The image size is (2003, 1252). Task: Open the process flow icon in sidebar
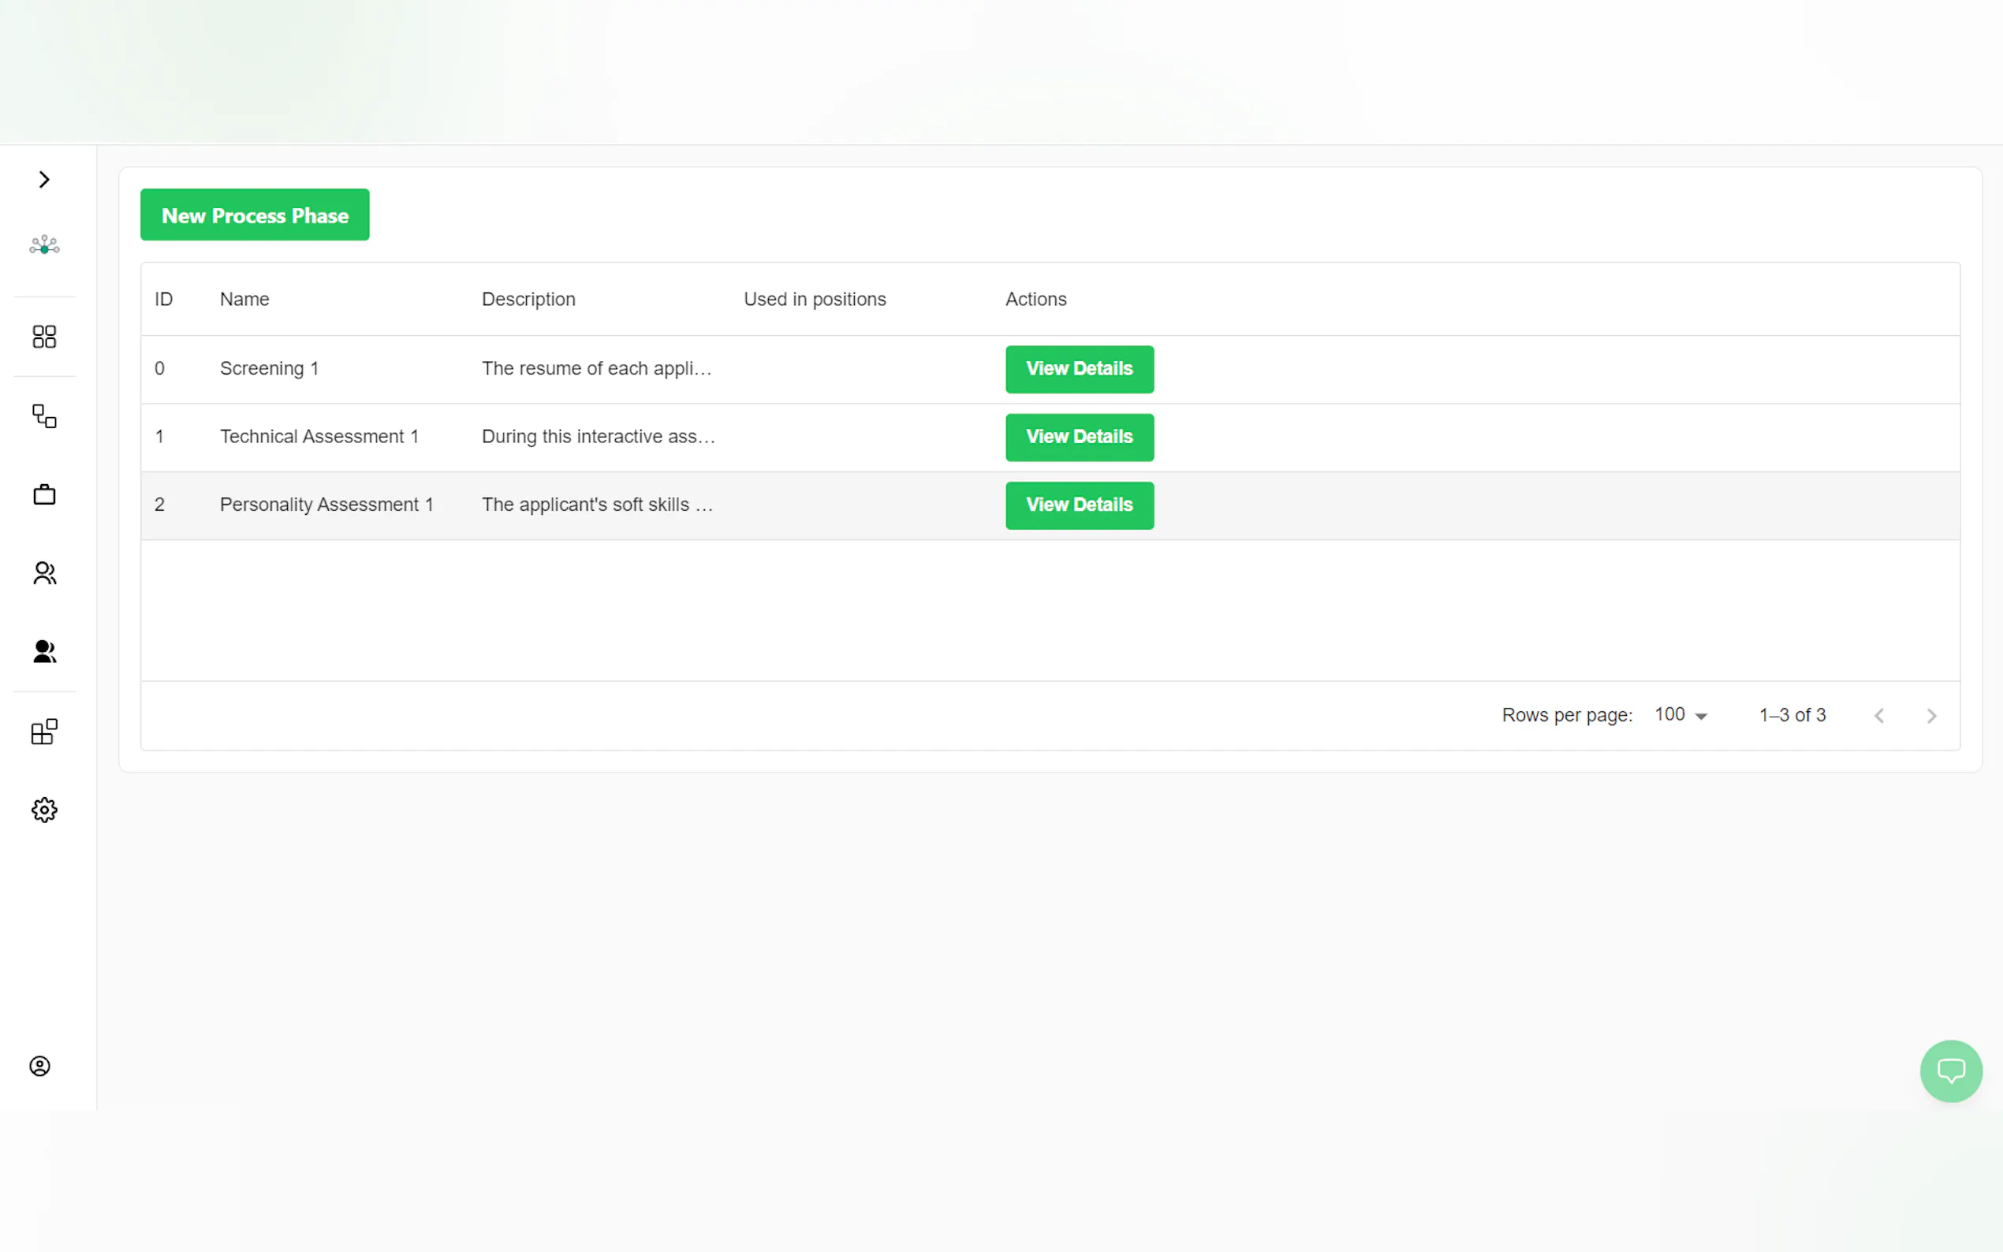[44, 415]
